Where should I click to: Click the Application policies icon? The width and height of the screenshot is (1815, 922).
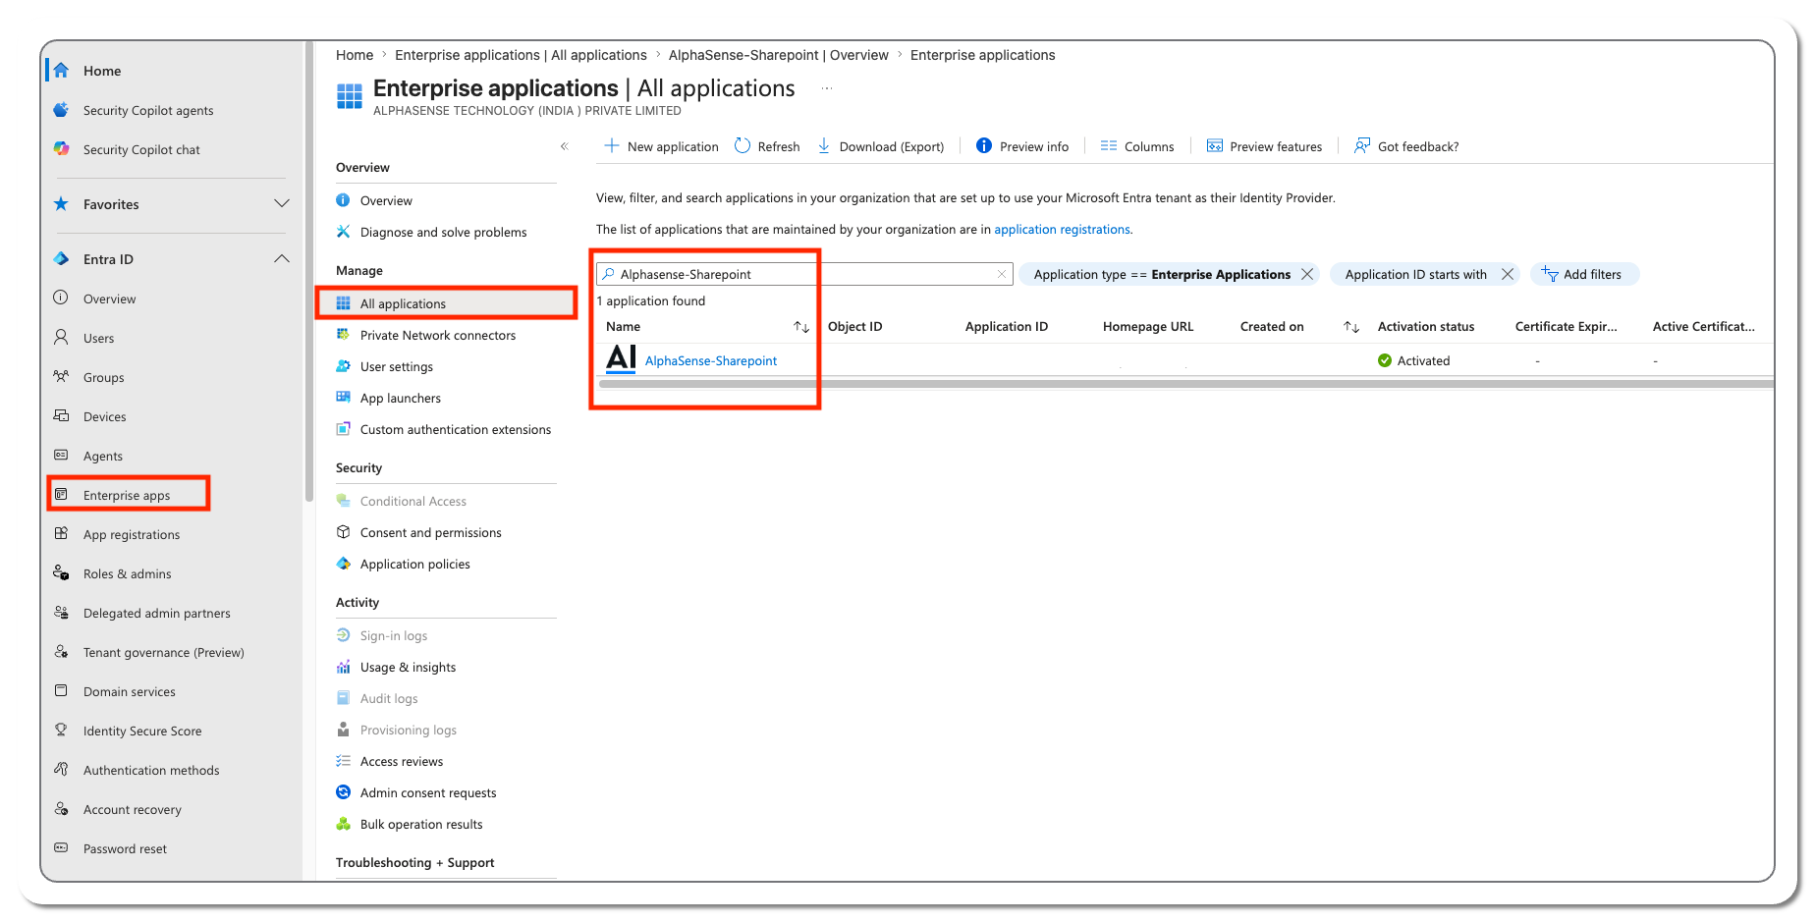pos(344,564)
